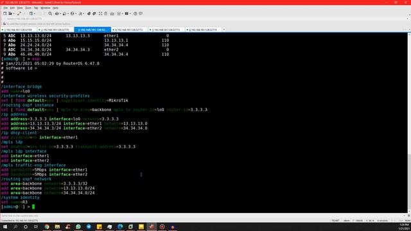411x231 pixels.
Task: Click the address bar input field
Action: [x=204, y=19]
